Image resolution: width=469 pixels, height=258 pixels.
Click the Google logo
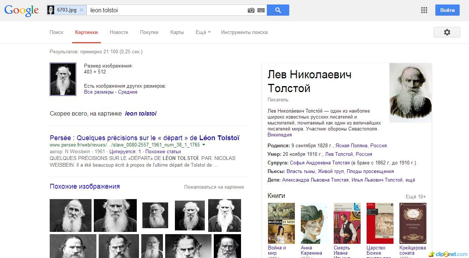point(21,10)
